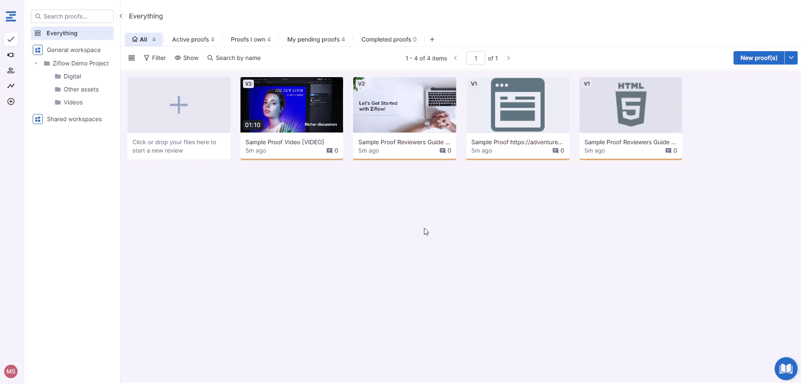The height and width of the screenshot is (384, 801).
Task: Collapse the left sidebar panel chevron
Action: coord(121,16)
